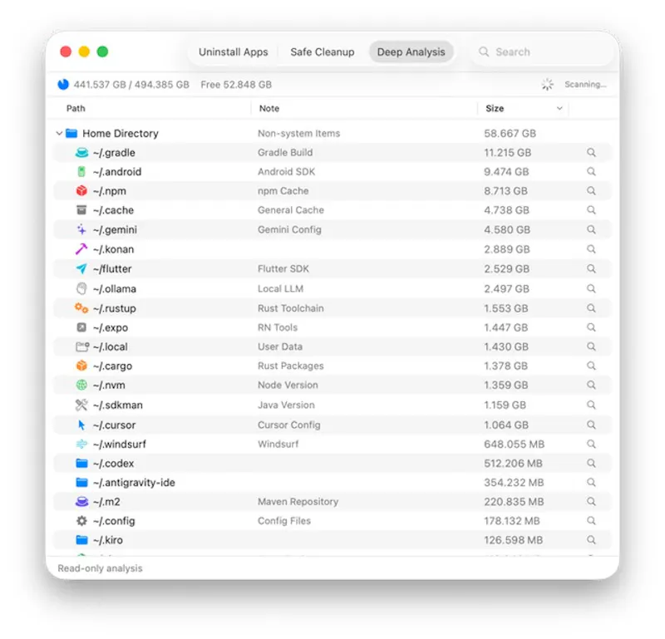The image size is (665, 639).
Task: Click the 'Free 52.848 GB' label
Action: (236, 85)
